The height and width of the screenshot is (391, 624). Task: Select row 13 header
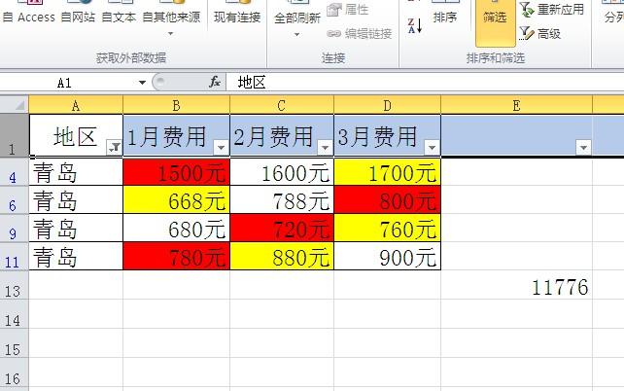tap(14, 285)
